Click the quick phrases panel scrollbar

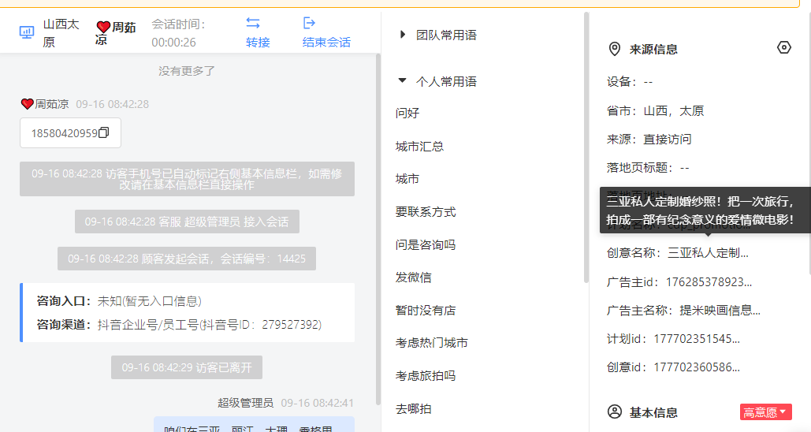(x=586, y=147)
